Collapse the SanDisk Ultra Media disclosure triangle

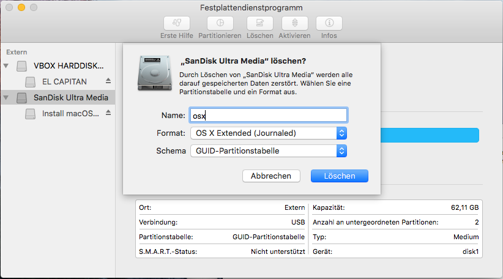click(6, 97)
